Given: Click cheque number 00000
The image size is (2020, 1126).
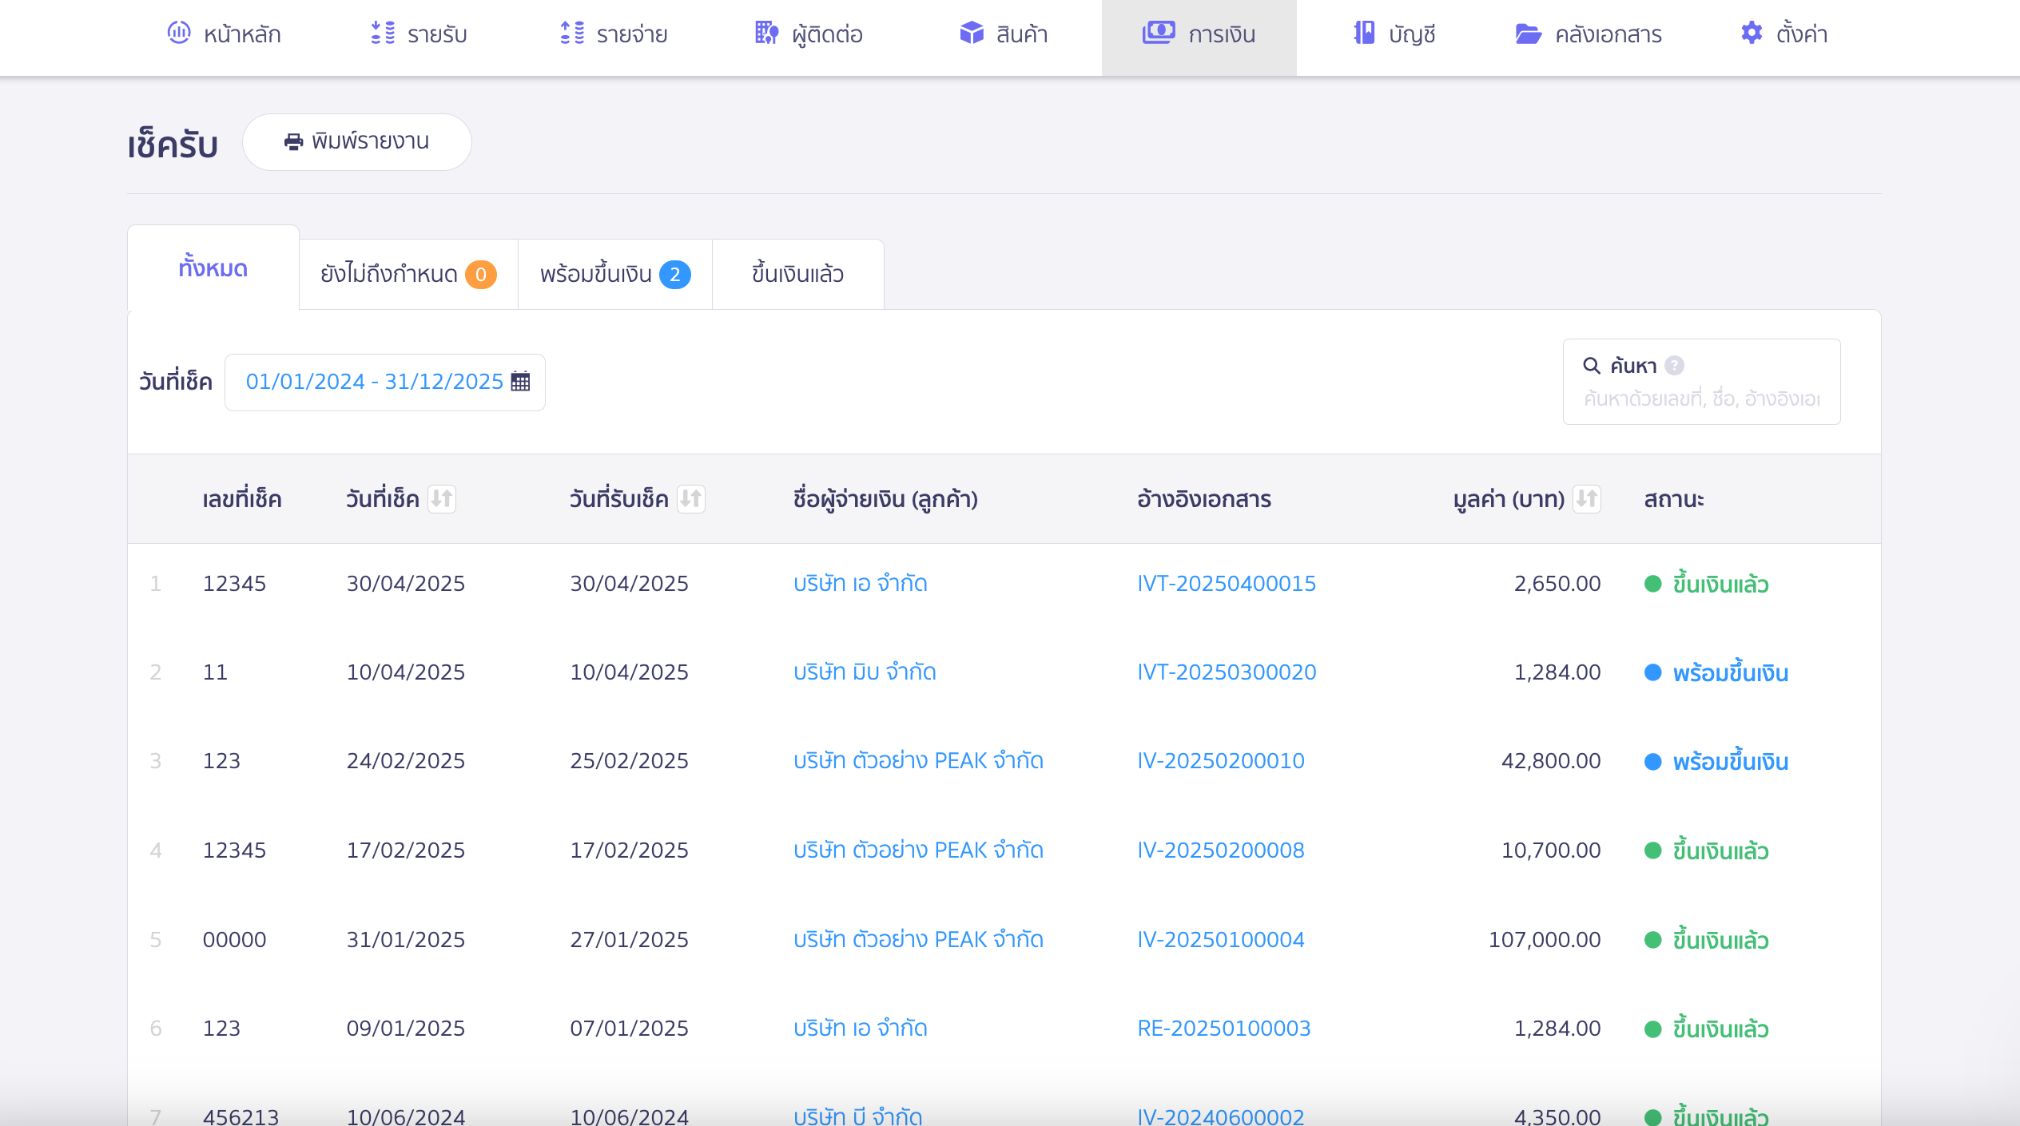Looking at the screenshot, I should tap(234, 939).
